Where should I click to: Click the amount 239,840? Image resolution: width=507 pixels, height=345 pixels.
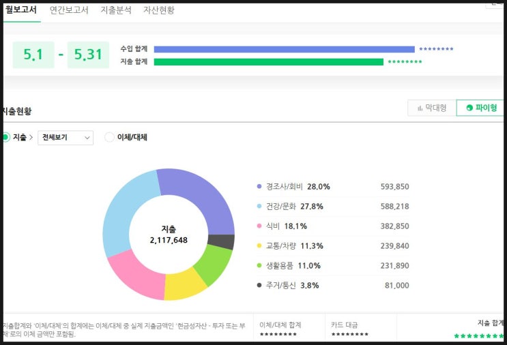click(395, 246)
